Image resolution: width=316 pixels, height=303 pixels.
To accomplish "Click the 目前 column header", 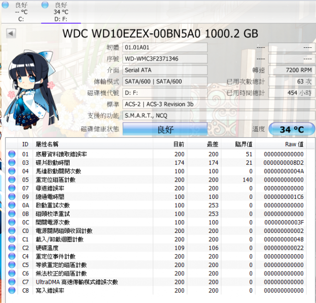I will pyautogui.click(x=170, y=144).
